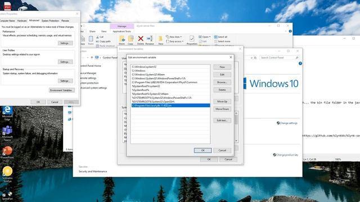Click the Edit item under Open
The image size is (360, 202).
[202, 42]
